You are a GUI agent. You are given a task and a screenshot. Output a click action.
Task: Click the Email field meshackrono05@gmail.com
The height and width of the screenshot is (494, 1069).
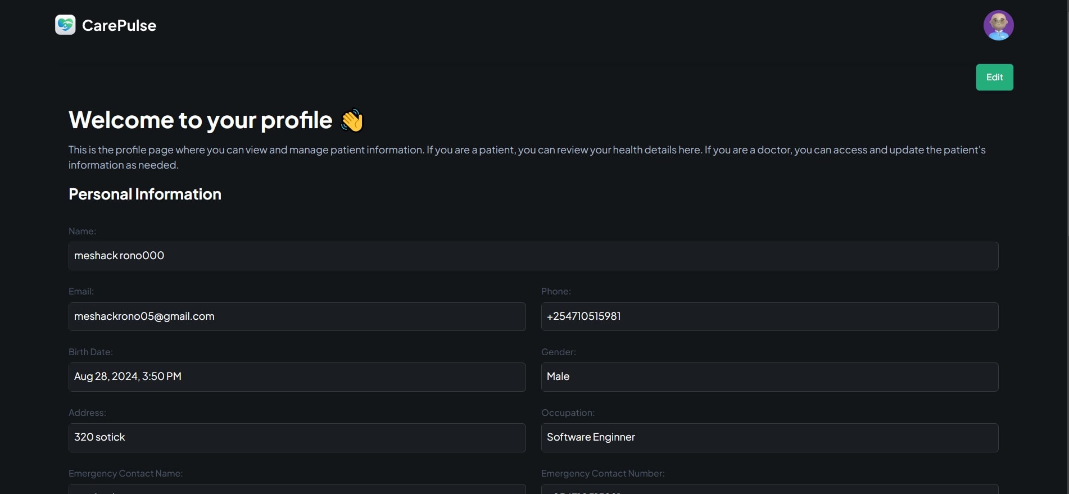coord(297,316)
